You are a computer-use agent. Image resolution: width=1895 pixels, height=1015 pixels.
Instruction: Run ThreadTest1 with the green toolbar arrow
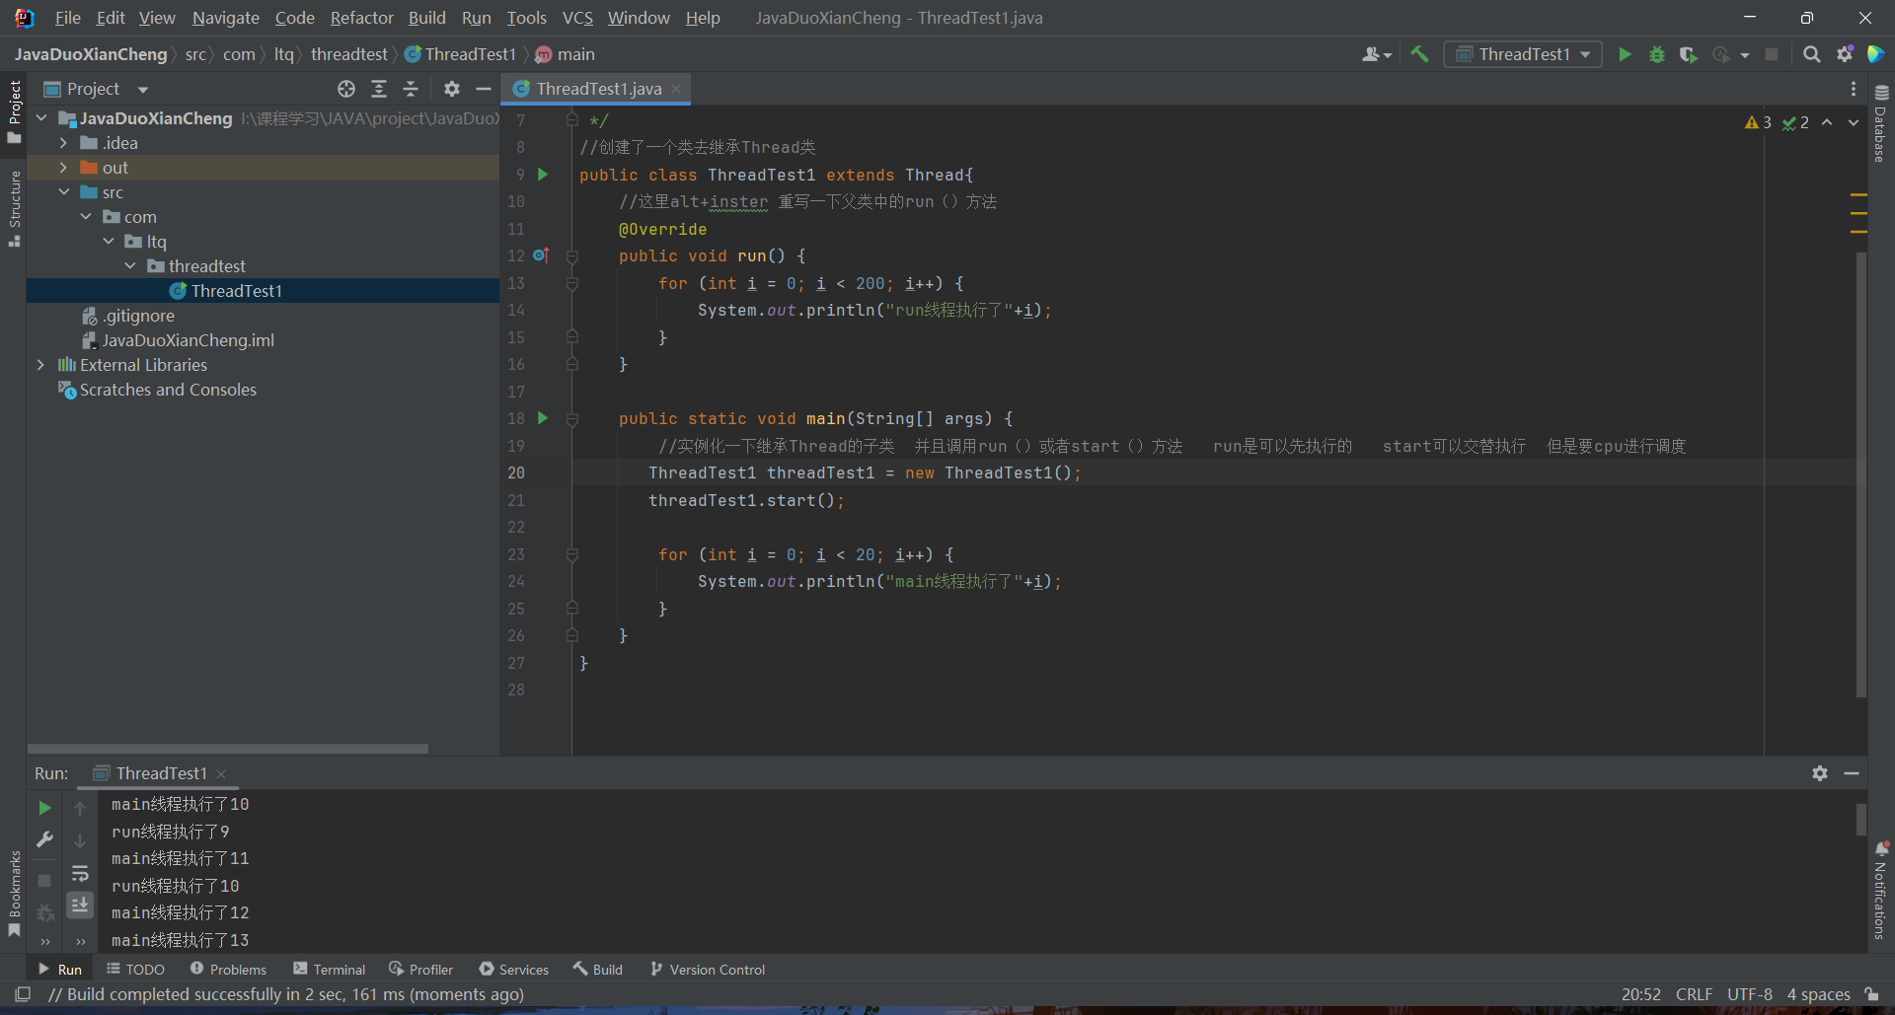pyautogui.click(x=1625, y=54)
